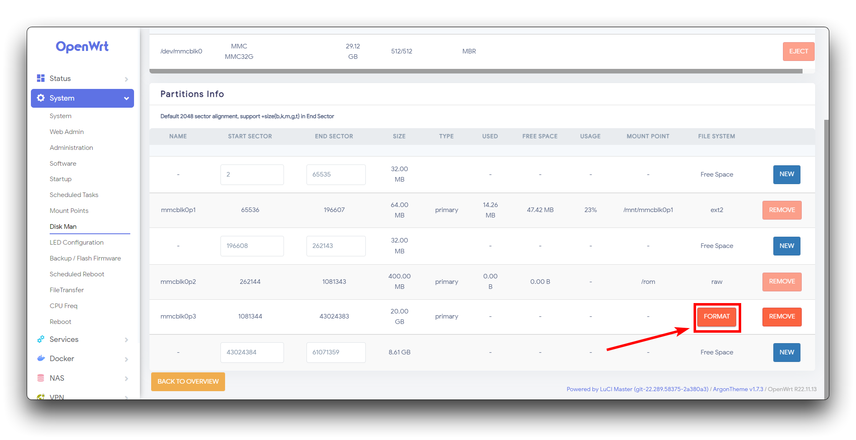Open LED Configuration in the sidebar
Screen dimensions: 856x440
coord(76,243)
